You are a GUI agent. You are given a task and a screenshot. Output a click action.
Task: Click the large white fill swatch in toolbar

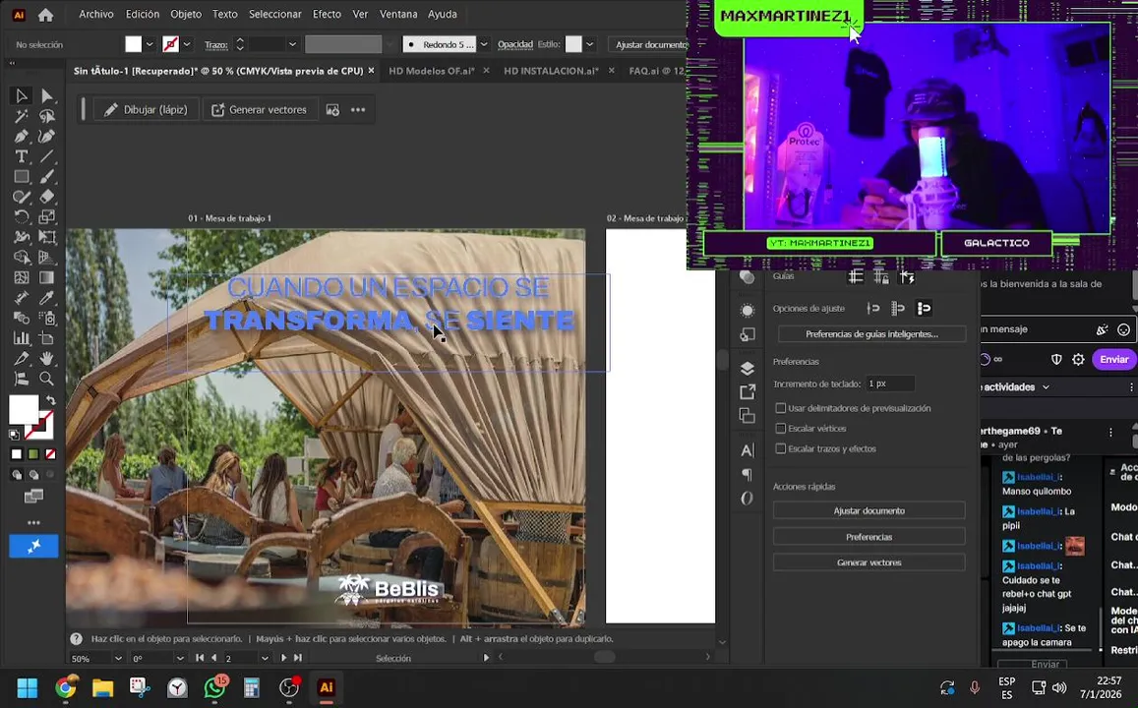[x=24, y=410]
